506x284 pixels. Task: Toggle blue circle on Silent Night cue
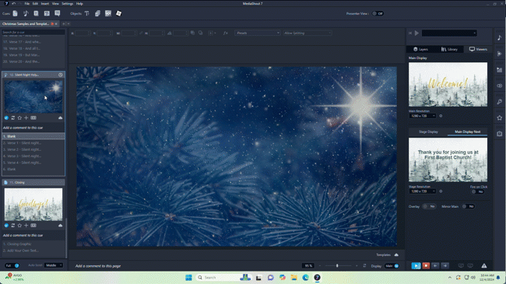[6, 118]
